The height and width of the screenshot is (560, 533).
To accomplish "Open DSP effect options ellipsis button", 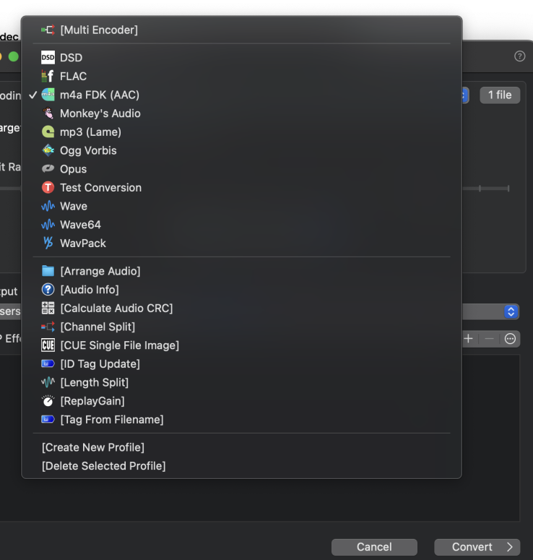I will (510, 339).
